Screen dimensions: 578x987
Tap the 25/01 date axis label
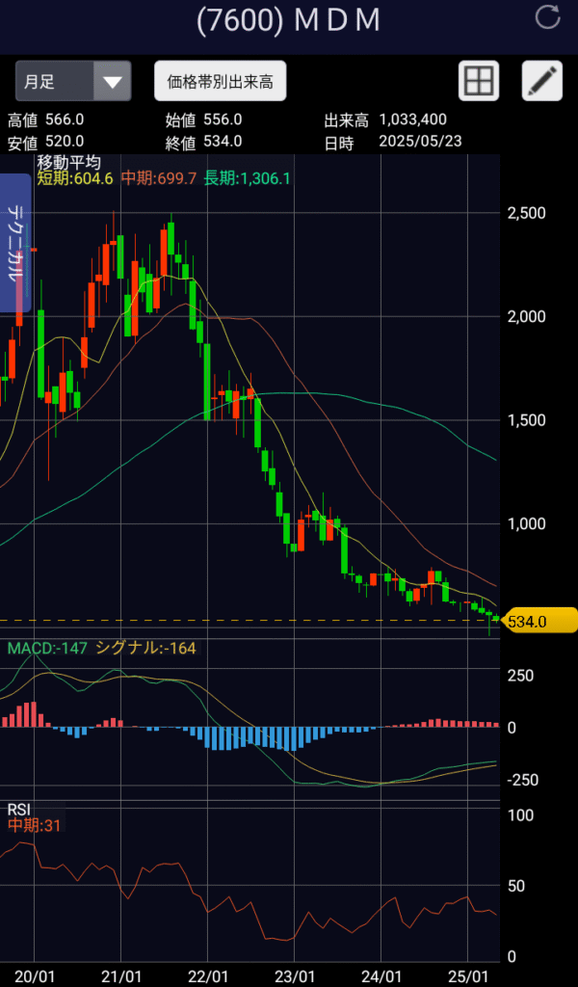point(468,975)
